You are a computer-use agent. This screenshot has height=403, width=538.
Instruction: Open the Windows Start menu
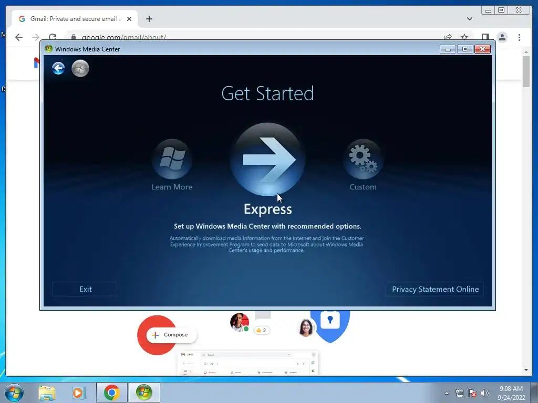pyautogui.click(x=14, y=393)
